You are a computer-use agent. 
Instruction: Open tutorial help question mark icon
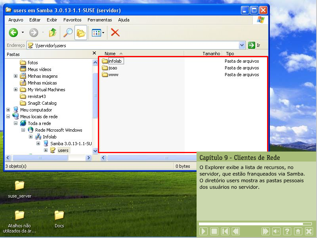(287, 231)
